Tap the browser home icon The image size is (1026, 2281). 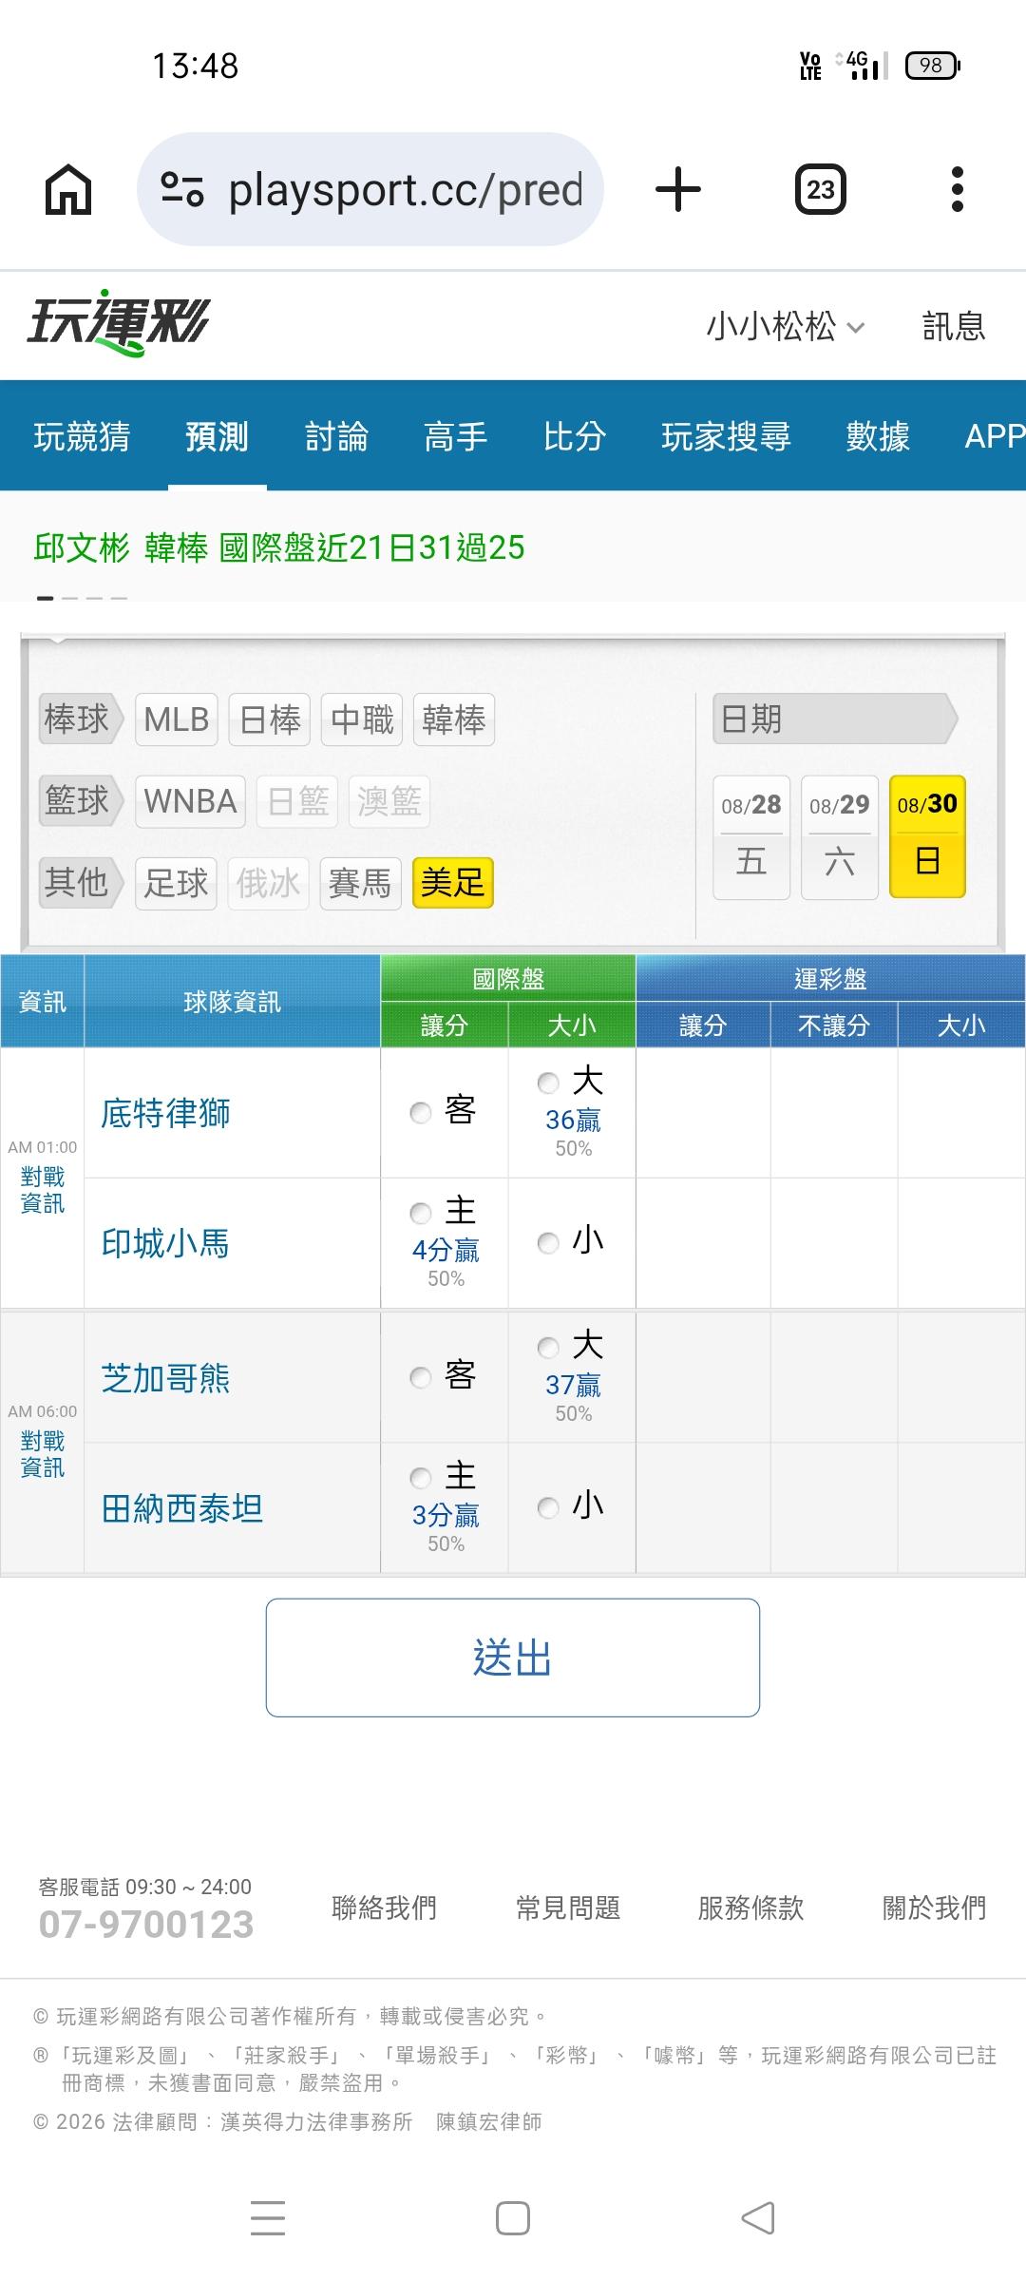coord(68,189)
